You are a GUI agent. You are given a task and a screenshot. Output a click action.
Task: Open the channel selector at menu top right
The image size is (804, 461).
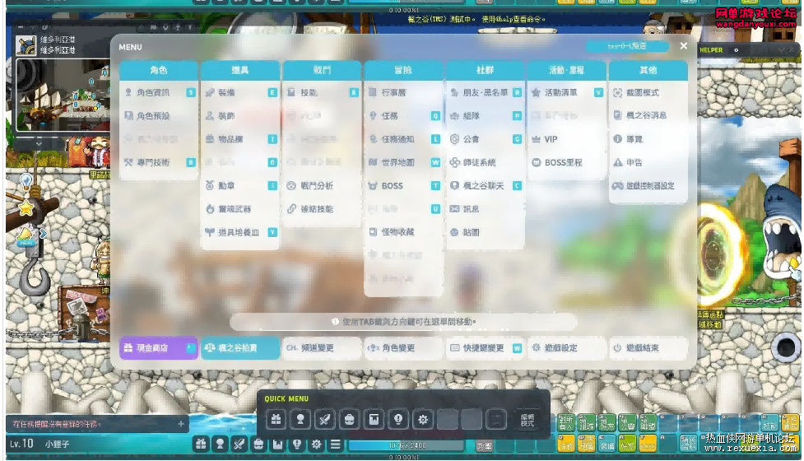point(626,46)
